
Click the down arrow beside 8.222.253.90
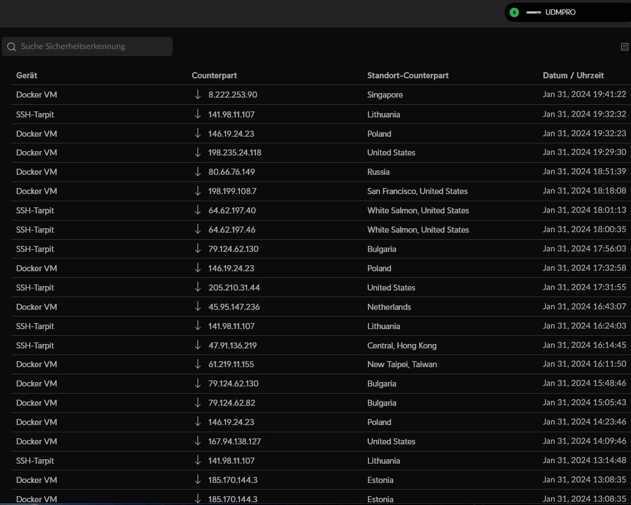pos(197,95)
